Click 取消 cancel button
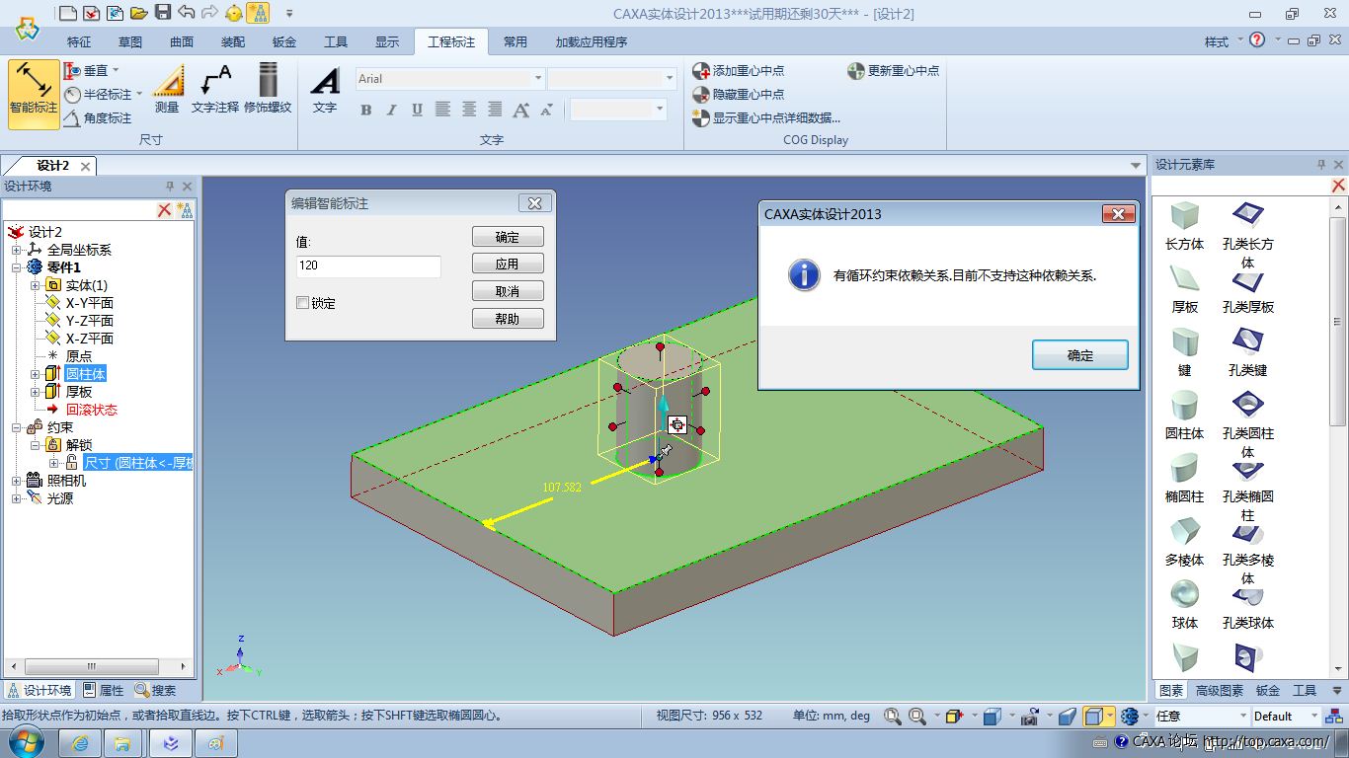This screenshot has width=1349, height=758. point(508,291)
